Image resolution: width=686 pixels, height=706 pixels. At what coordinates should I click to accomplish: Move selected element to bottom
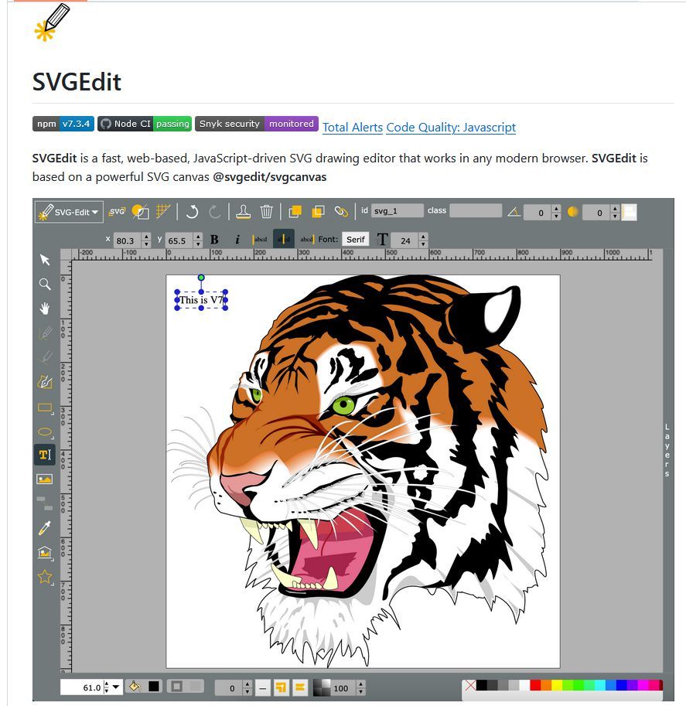[x=318, y=212]
